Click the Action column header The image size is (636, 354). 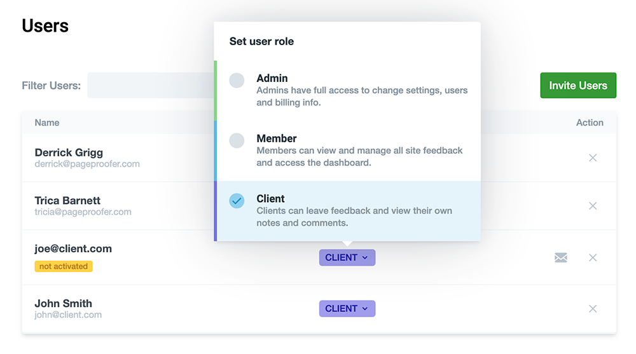click(x=589, y=123)
